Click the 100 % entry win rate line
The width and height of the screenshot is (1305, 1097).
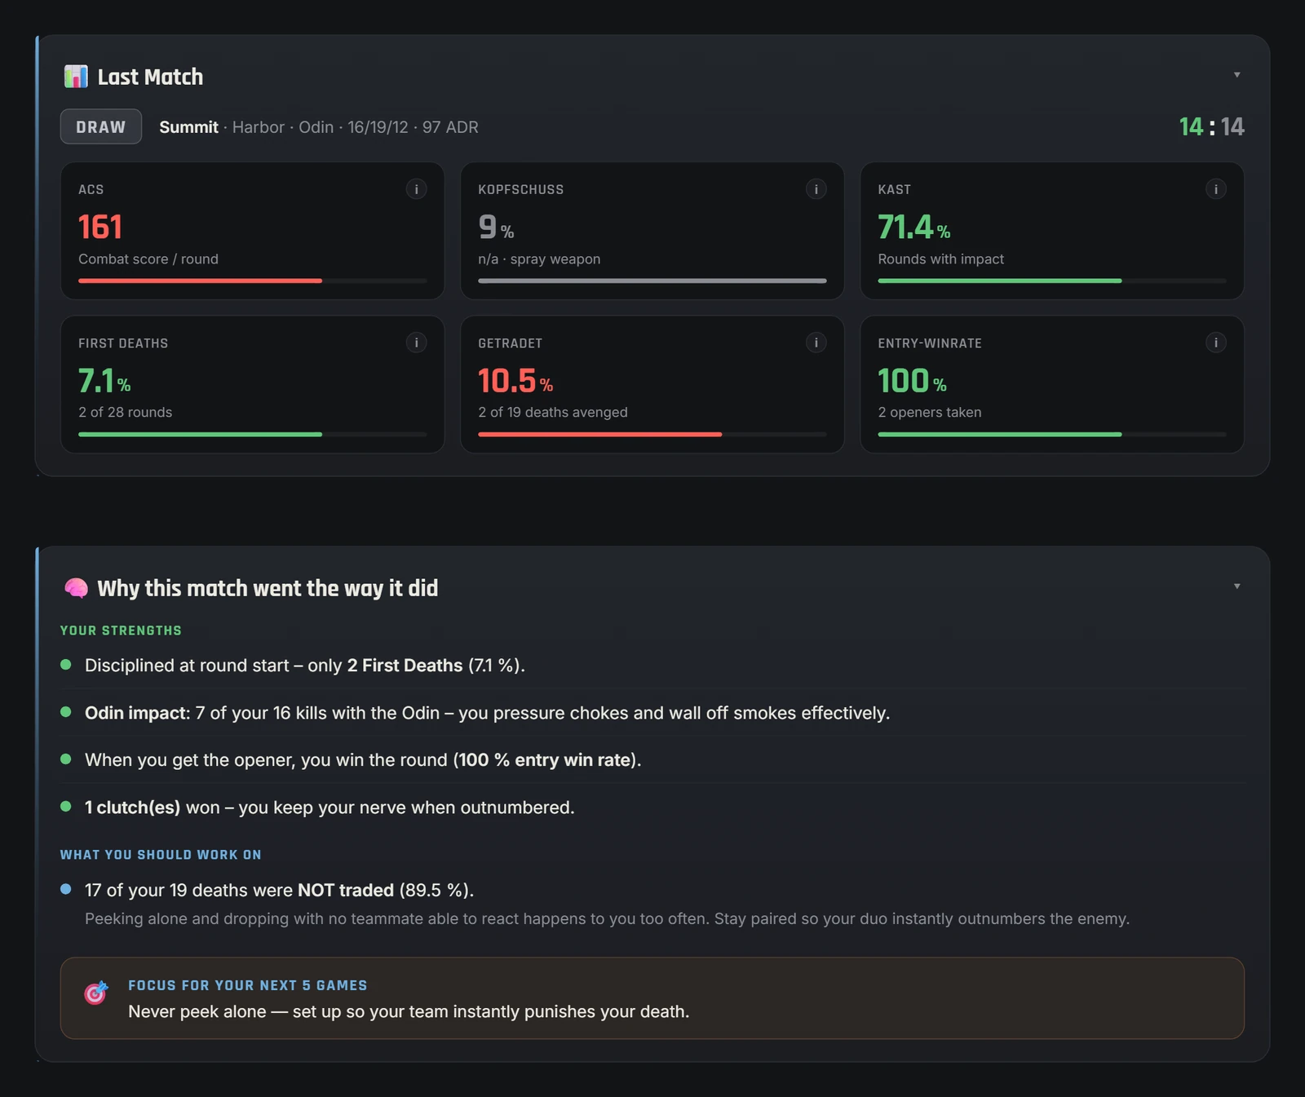[363, 760]
